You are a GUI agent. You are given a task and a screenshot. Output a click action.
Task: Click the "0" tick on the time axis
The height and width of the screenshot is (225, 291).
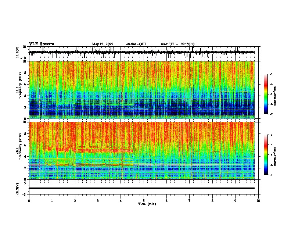[x=29, y=201]
